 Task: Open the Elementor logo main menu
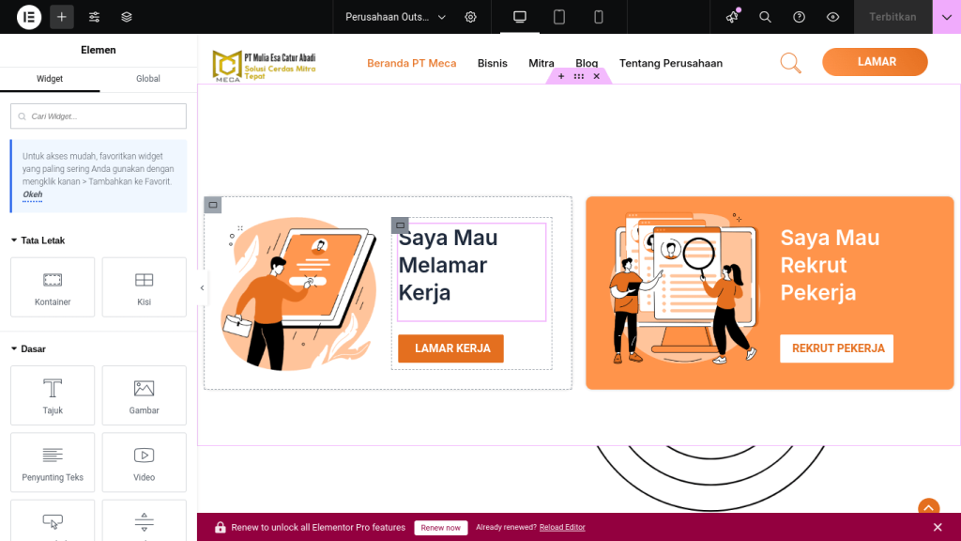(x=29, y=17)
